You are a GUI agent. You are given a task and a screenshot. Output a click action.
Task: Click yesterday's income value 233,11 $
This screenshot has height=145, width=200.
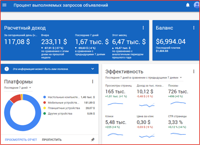click(54, 42)
